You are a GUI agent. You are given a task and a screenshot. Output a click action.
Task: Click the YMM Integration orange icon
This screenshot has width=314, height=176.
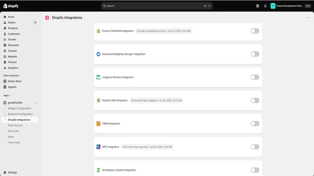99,124
